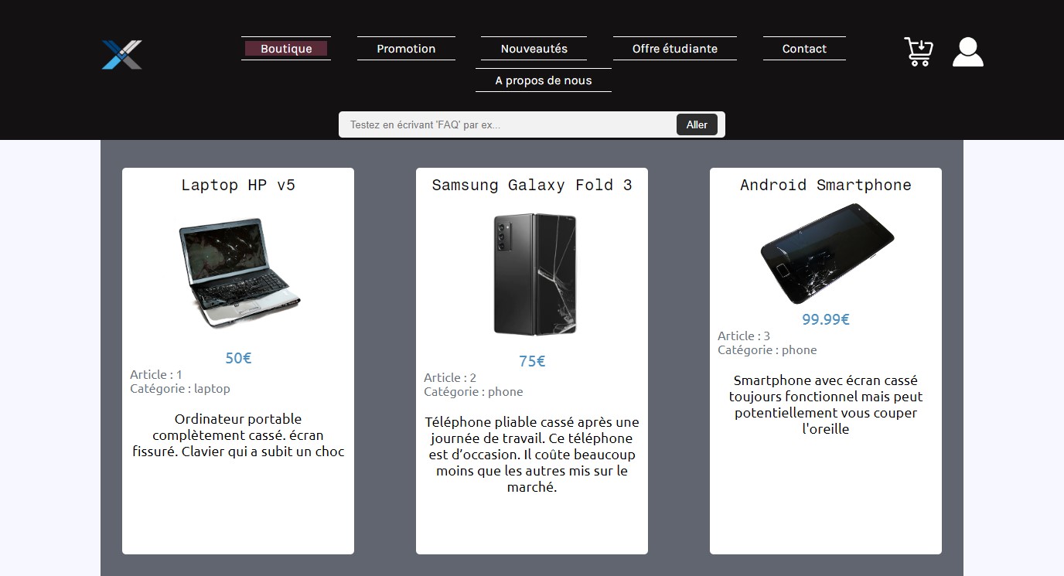1064x576 pixels.
Task: Click the broken HP laptop image
Action: click(238, 273)
